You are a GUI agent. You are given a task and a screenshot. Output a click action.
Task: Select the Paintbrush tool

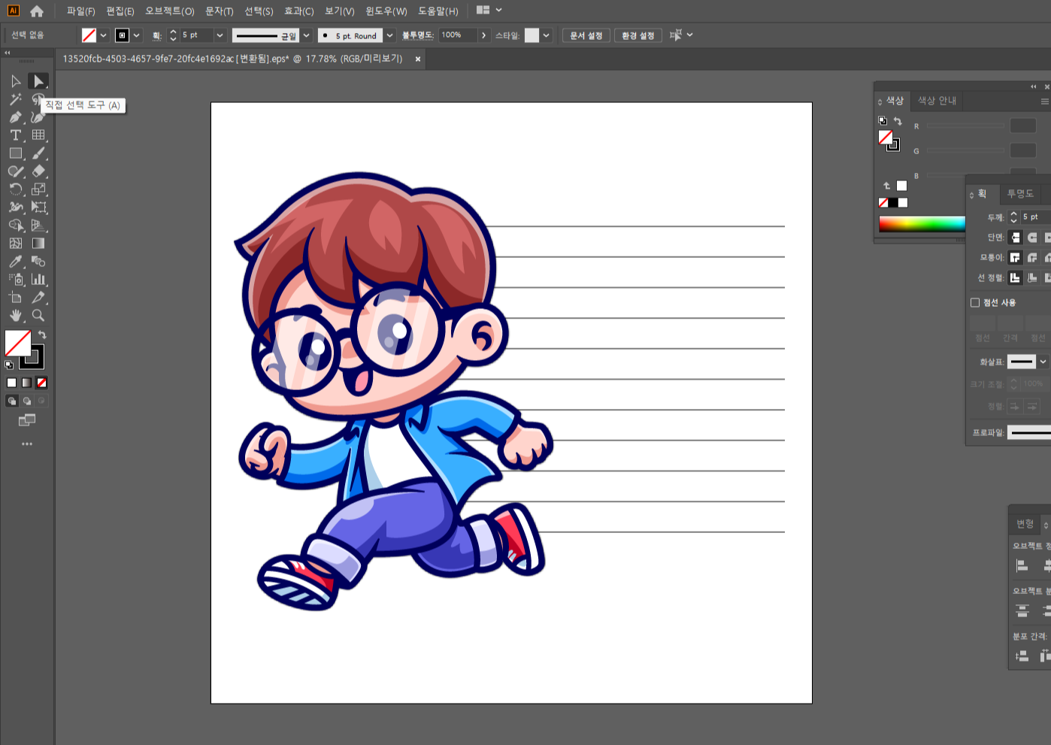click(x=38, y=153)
